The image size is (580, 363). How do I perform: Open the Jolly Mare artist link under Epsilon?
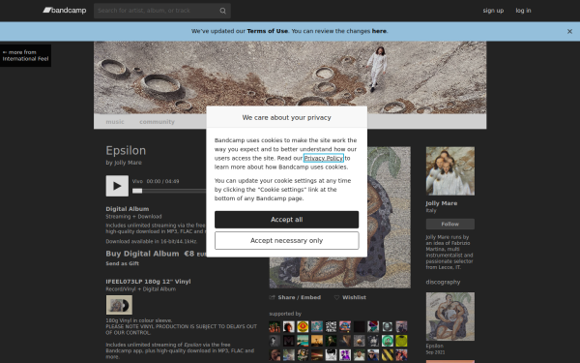click(128, 163)
